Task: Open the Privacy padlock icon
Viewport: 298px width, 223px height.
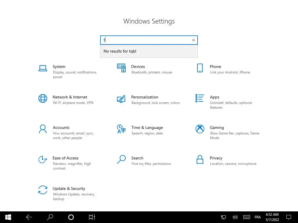Action: (200, 159)
